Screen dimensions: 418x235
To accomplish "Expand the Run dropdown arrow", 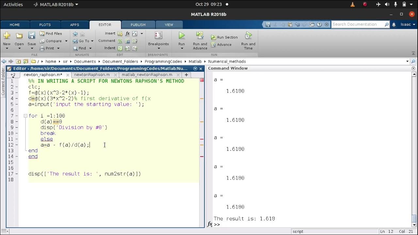I will click(182, 49).
